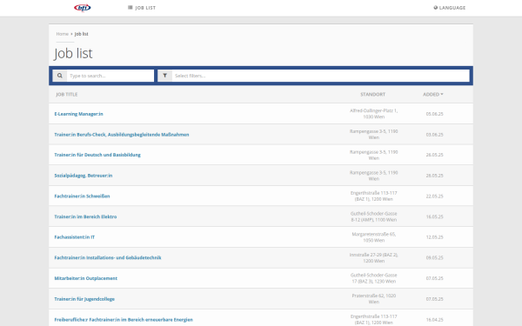
Task: Open Trainer:in im Bereich Elektro
Action: (85, 216)
